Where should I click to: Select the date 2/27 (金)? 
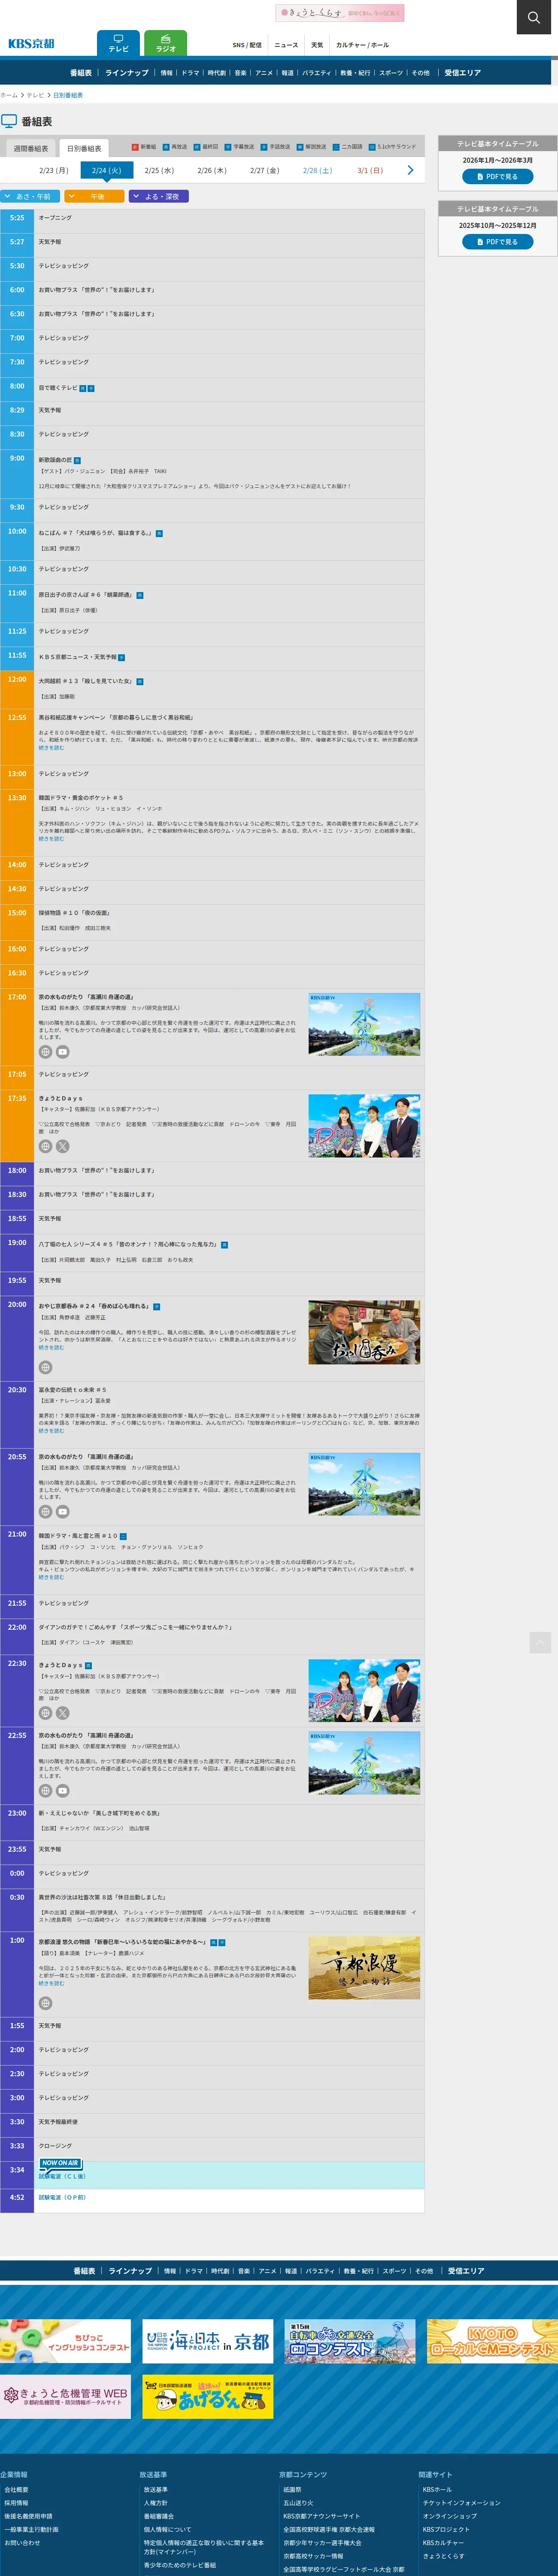pos(265,171)
